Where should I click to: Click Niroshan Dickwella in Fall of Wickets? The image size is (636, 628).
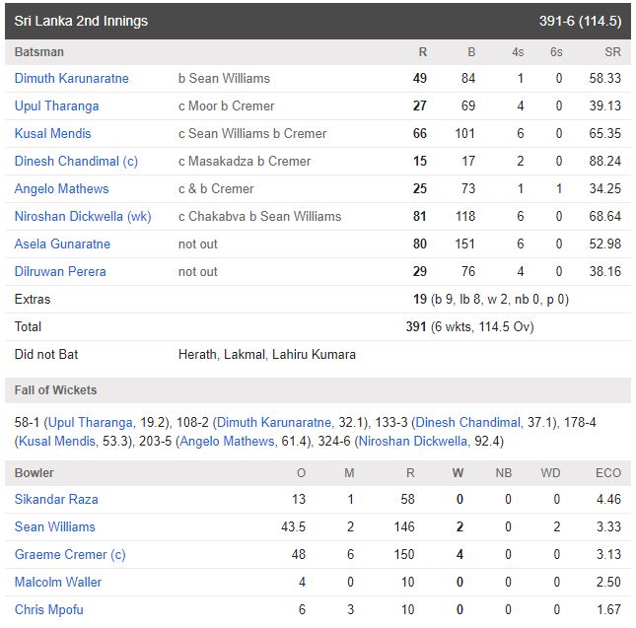[x=413, y=441]
